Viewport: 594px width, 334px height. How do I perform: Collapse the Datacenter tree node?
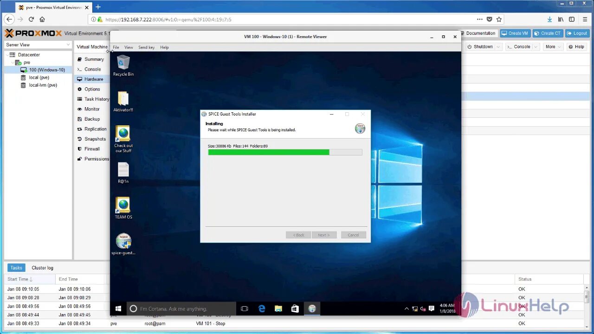tap(8, 55)
